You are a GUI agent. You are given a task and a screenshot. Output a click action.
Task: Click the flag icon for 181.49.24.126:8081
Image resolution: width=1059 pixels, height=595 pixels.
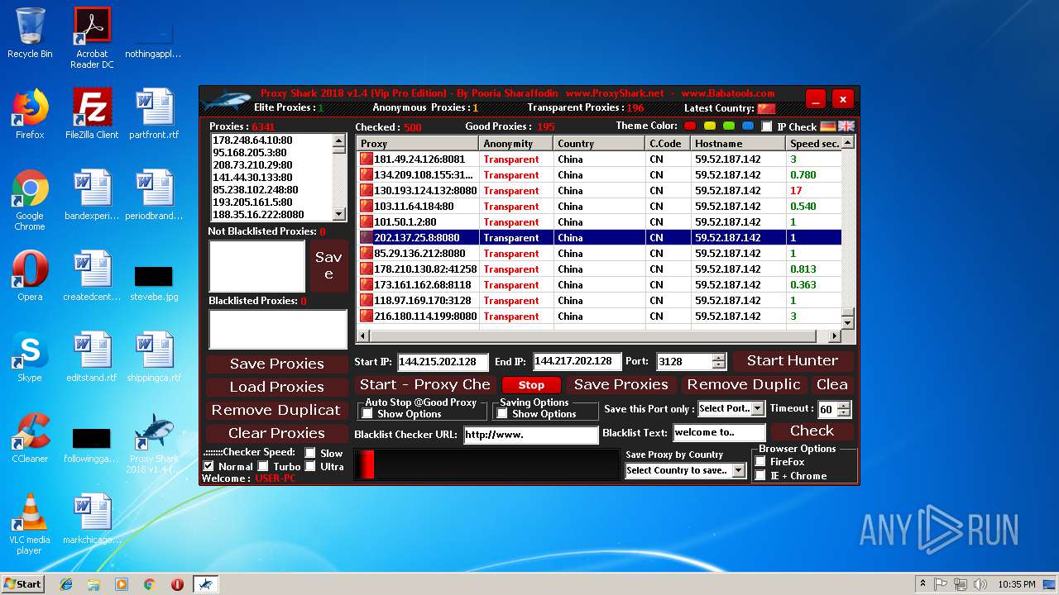366,159
